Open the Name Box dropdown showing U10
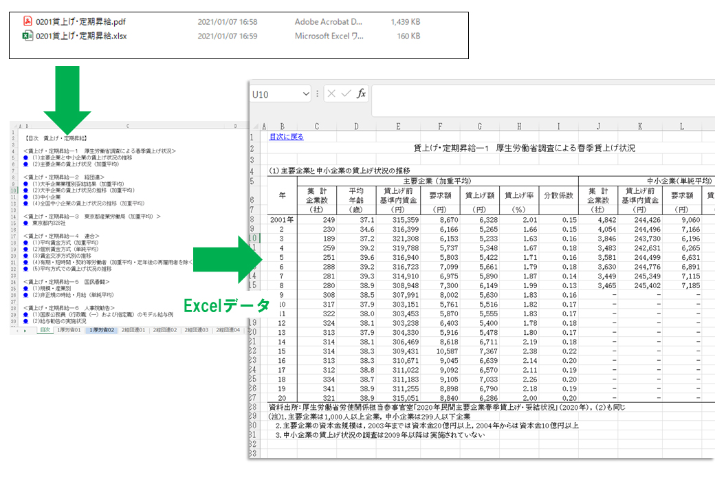The image size is (715, 495). pos(306,94)
